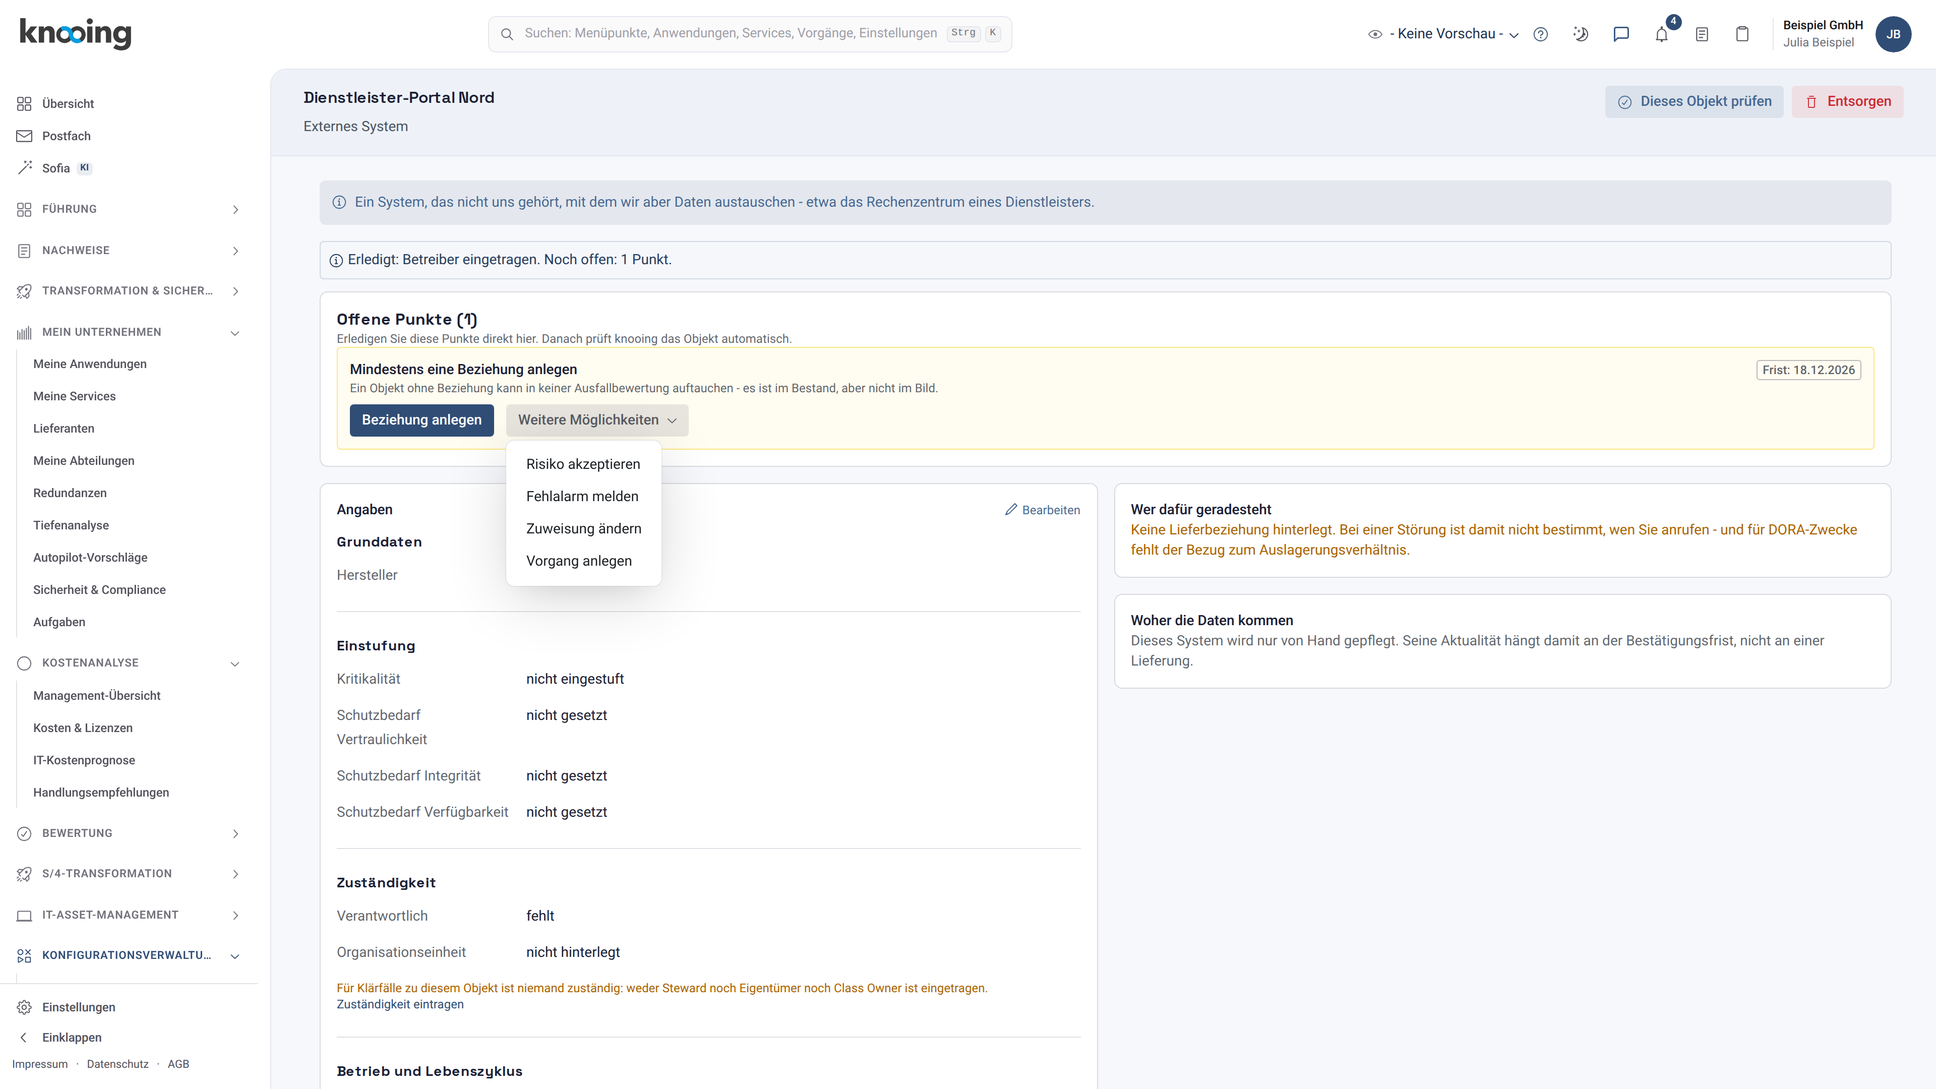Click the search magnifier icon
The image size is (1936, 1089).
(x=507, y=34)
